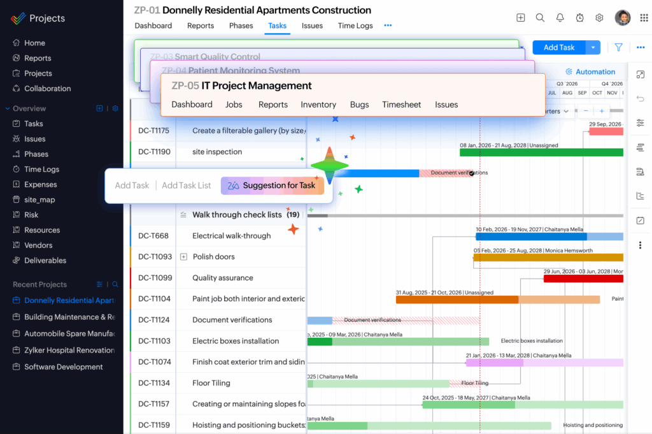Open settings gear in top bar

tap(599, 18)
